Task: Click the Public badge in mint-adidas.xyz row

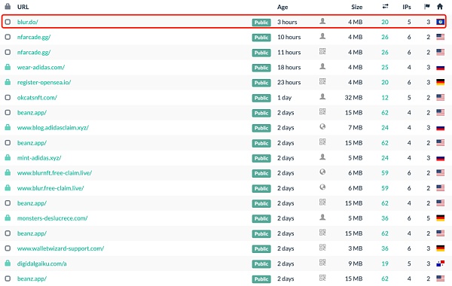Action: 261,158
